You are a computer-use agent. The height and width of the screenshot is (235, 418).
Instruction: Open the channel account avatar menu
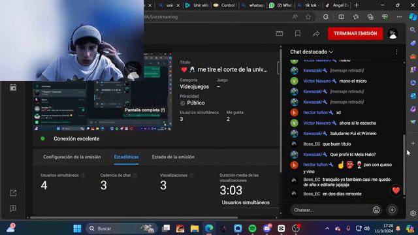click(393, 33)
